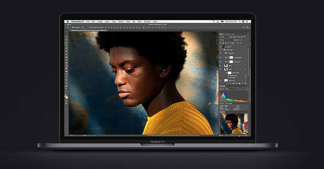Click the search icon in options bar
This screenshot has width=324, height=169.
(x=244, y=27)
